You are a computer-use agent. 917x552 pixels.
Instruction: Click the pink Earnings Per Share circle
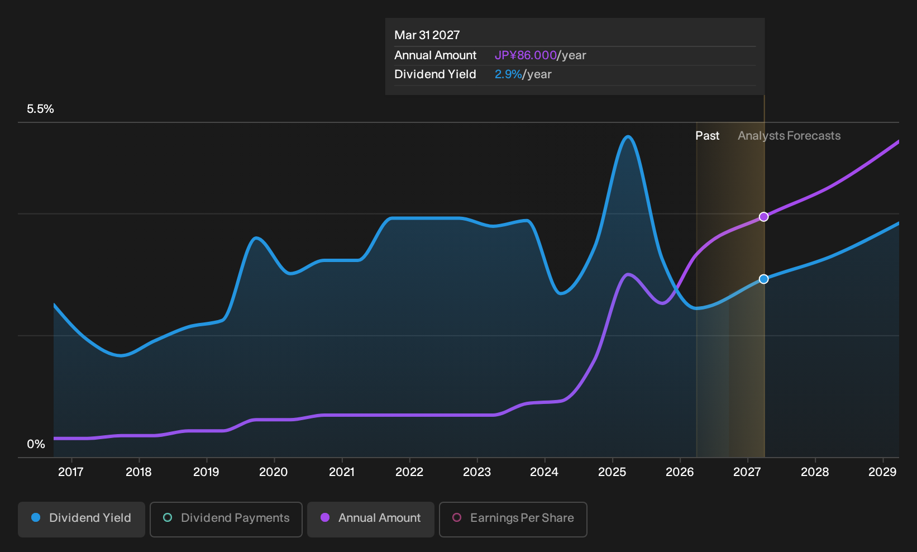coord(457,517)
